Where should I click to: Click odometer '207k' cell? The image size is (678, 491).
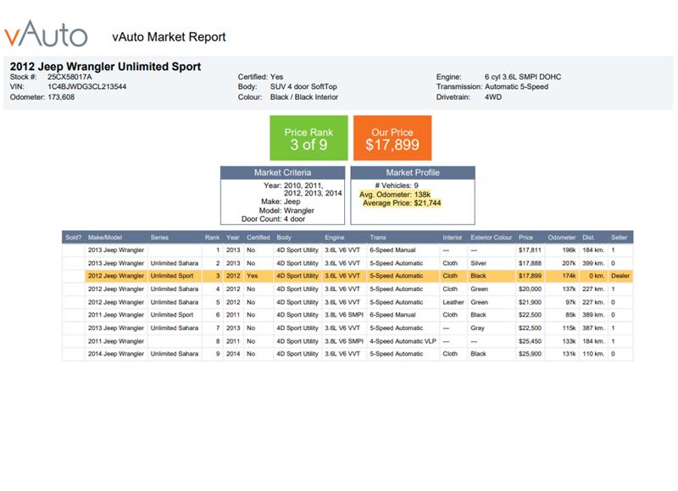[x=569, y=263]
